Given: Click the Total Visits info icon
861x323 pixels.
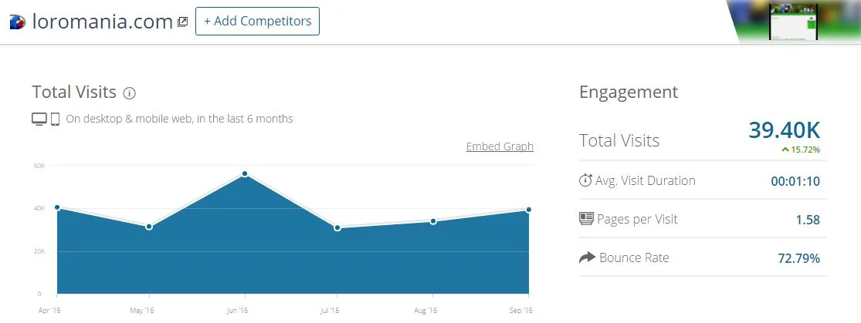Looking at the screenshot, I should 130,93.
